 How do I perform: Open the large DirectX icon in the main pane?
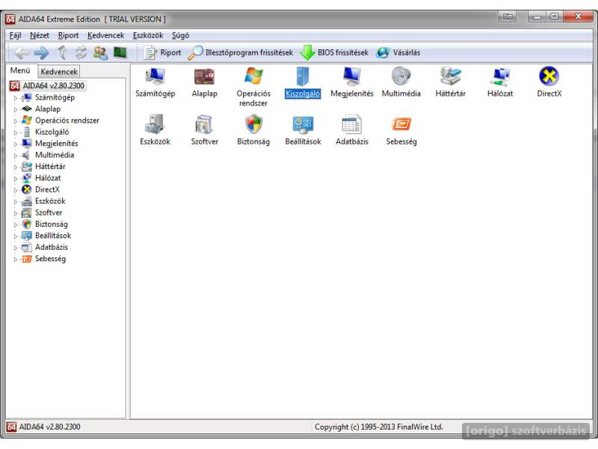point(549,82)
